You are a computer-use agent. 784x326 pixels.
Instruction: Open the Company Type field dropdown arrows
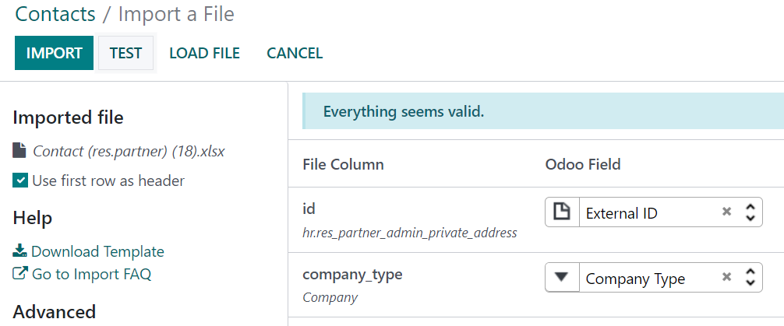point(750,277)
